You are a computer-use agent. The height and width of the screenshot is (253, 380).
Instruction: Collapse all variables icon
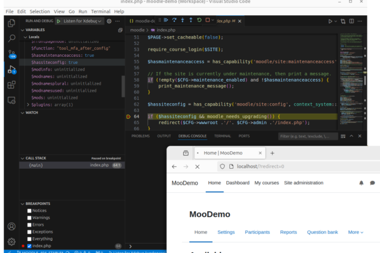(x=120, y=30)
